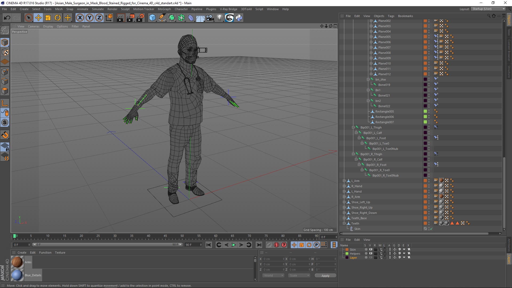Viewport: 512px width, 288px height.
Task: Open material manager Texture menu
Action: [60, 253]
